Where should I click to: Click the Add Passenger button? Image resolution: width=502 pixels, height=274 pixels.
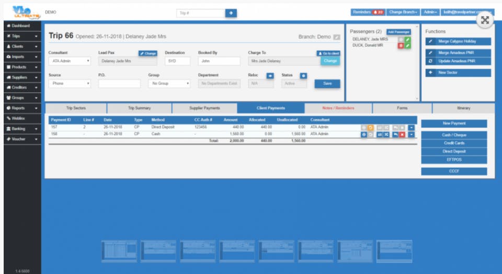click(x=398, y=32)
